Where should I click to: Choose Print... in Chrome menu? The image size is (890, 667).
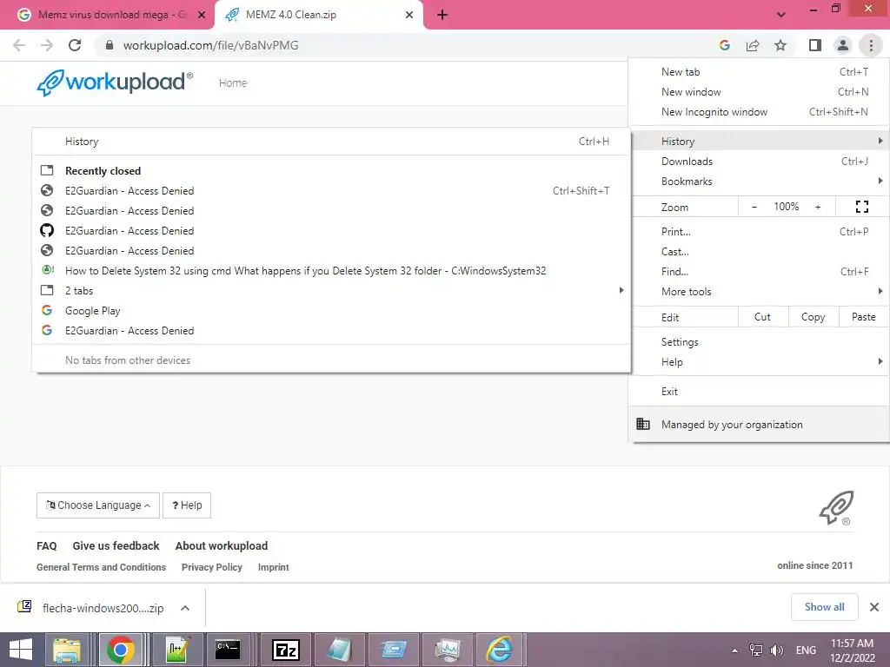coord(760,231)
